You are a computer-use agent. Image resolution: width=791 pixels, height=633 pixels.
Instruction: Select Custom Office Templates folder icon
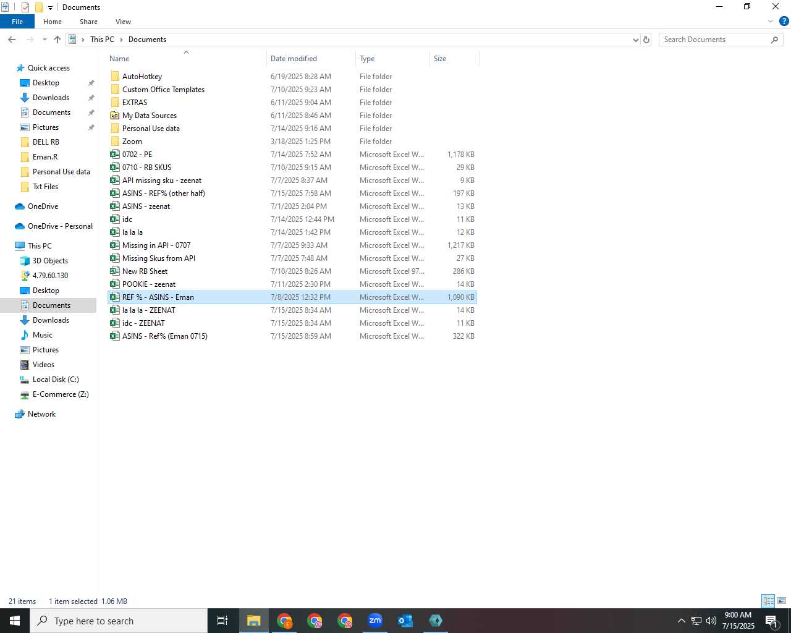coord(115,90)
